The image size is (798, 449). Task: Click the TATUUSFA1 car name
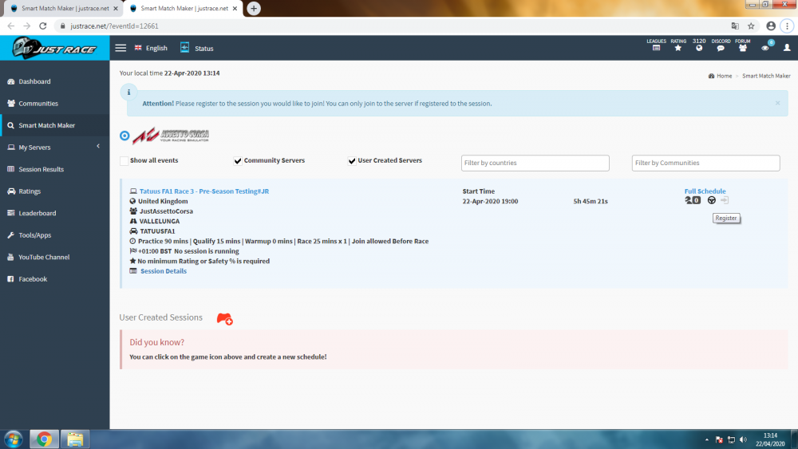pyautogui.click(x=157, y=231)
